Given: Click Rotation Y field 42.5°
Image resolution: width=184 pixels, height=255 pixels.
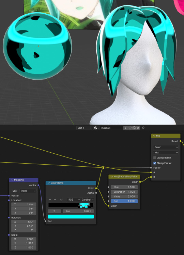Looking at the screenshot, I should 24,226.
